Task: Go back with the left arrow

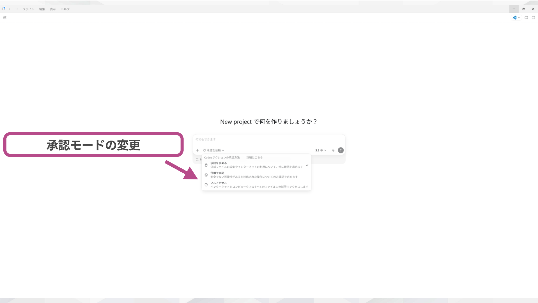Action: tap(10, 9)
